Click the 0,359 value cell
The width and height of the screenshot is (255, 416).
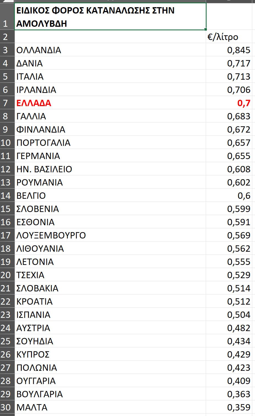[x=239, y=407]
